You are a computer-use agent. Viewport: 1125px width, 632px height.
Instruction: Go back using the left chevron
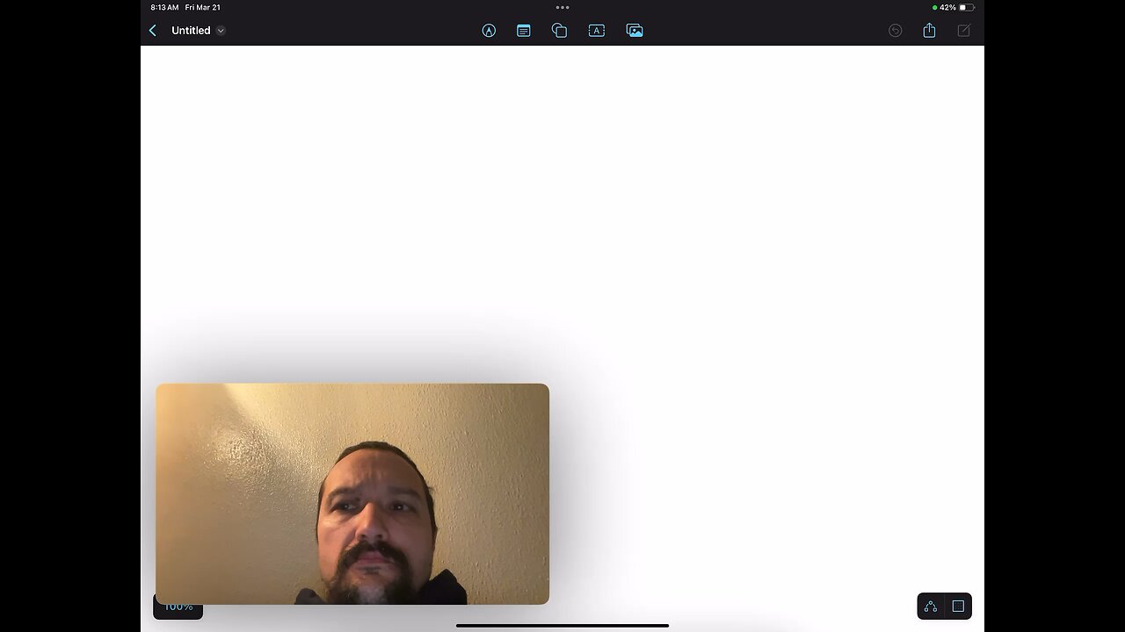(x=153, y=31)
